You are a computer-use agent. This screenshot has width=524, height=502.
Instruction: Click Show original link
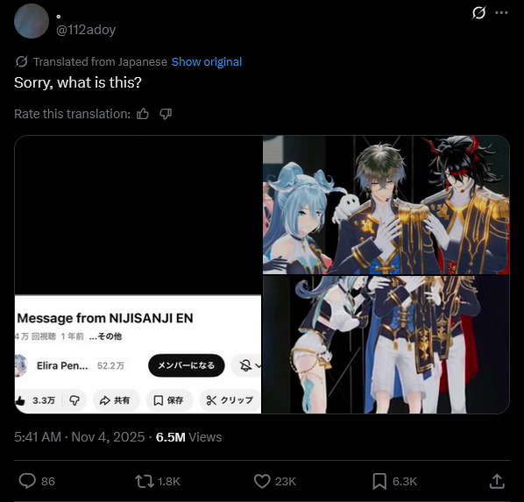tap(207, 62)
